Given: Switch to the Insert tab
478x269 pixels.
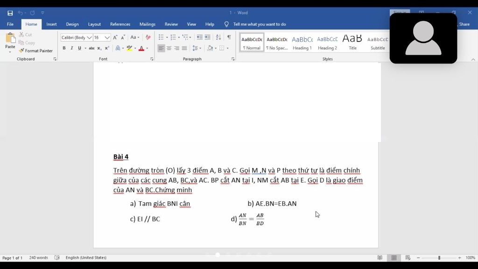Looking at the screenshot, I should pos(51,24).
